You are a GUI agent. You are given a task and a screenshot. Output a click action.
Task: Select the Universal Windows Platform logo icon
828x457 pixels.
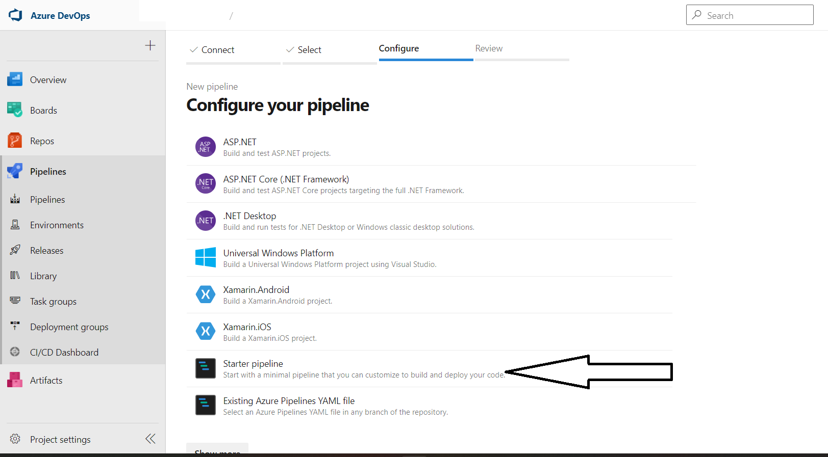pos(206,257)
